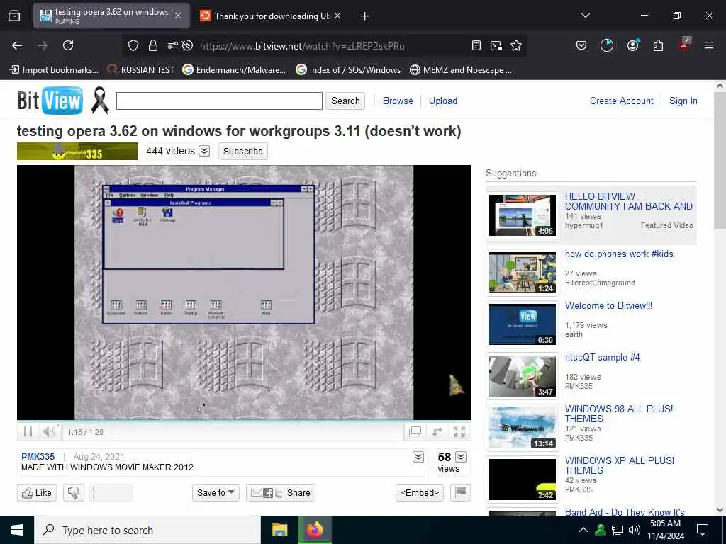The image size is (726, 544).
Task: Show hidden system tray icons
Action: pos(583,530)
